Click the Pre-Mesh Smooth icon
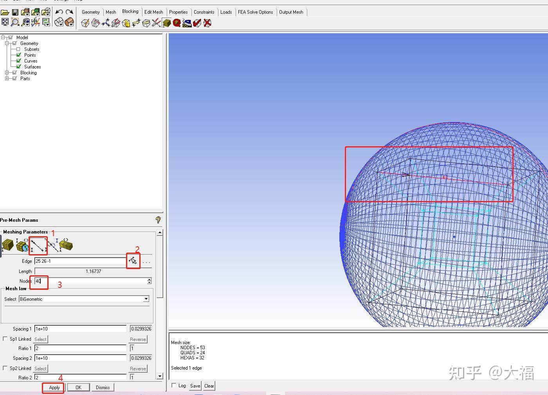This screenshot has height=395, width=548. (187, 23)
